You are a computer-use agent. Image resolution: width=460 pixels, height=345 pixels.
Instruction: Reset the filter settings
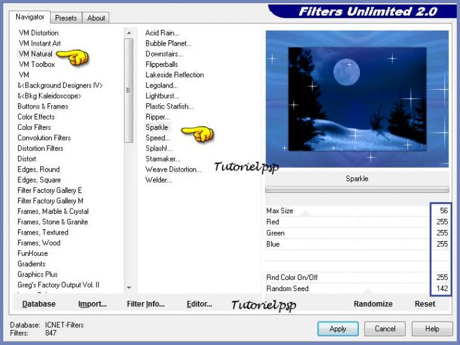click(425, 304)
